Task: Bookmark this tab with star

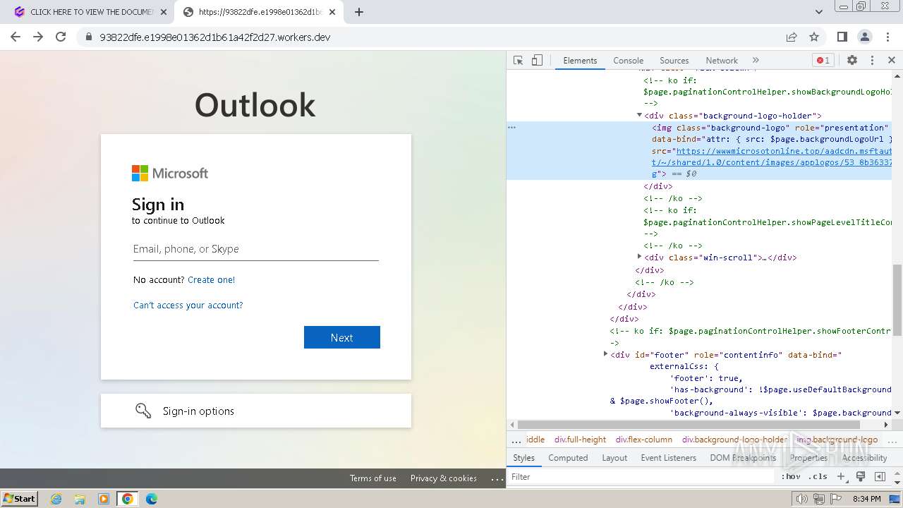Action: [814, 37]
